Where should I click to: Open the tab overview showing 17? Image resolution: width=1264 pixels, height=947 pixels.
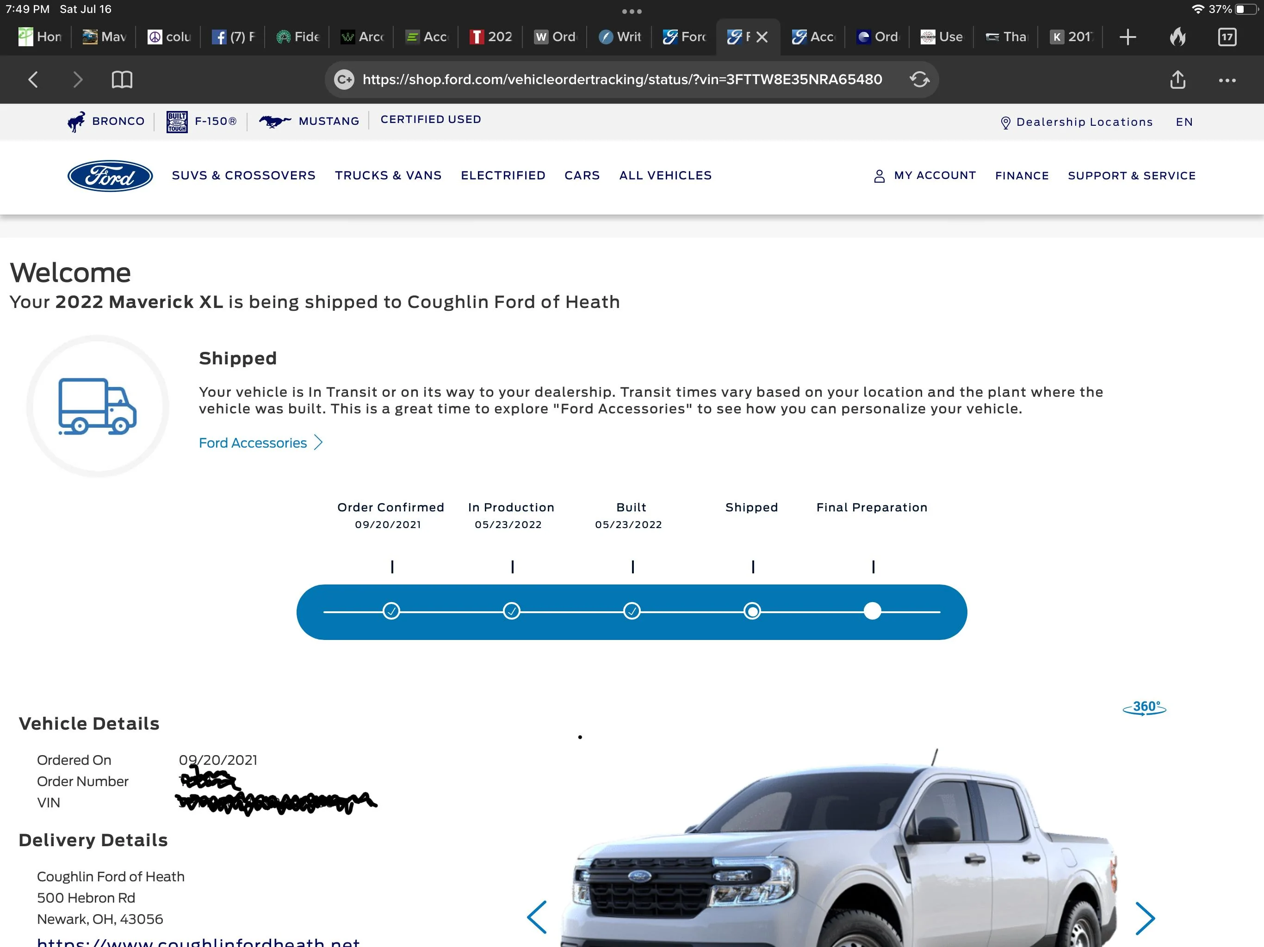click(1227, 37)
